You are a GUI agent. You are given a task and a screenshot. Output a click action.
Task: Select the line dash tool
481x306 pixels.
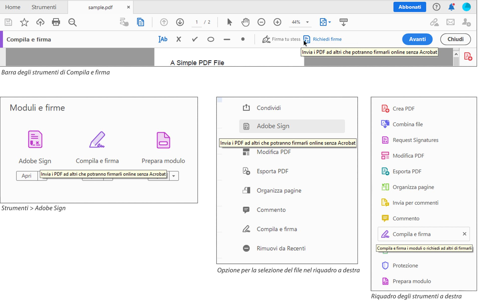[x=227, y=39]
